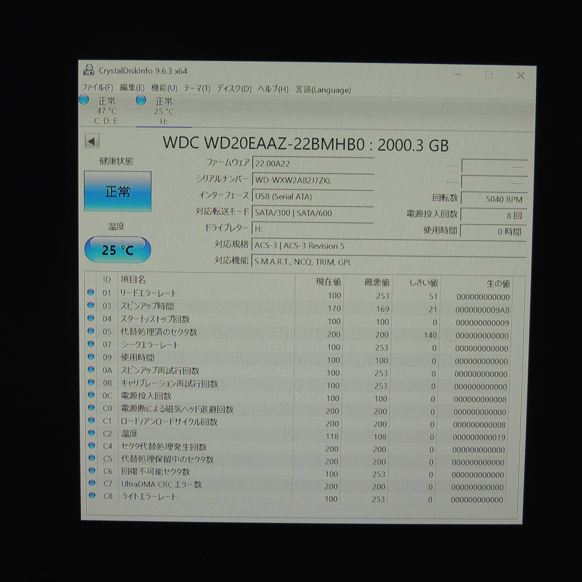
Task: Click the 5040 RPM rotation field
Action: 494,199
